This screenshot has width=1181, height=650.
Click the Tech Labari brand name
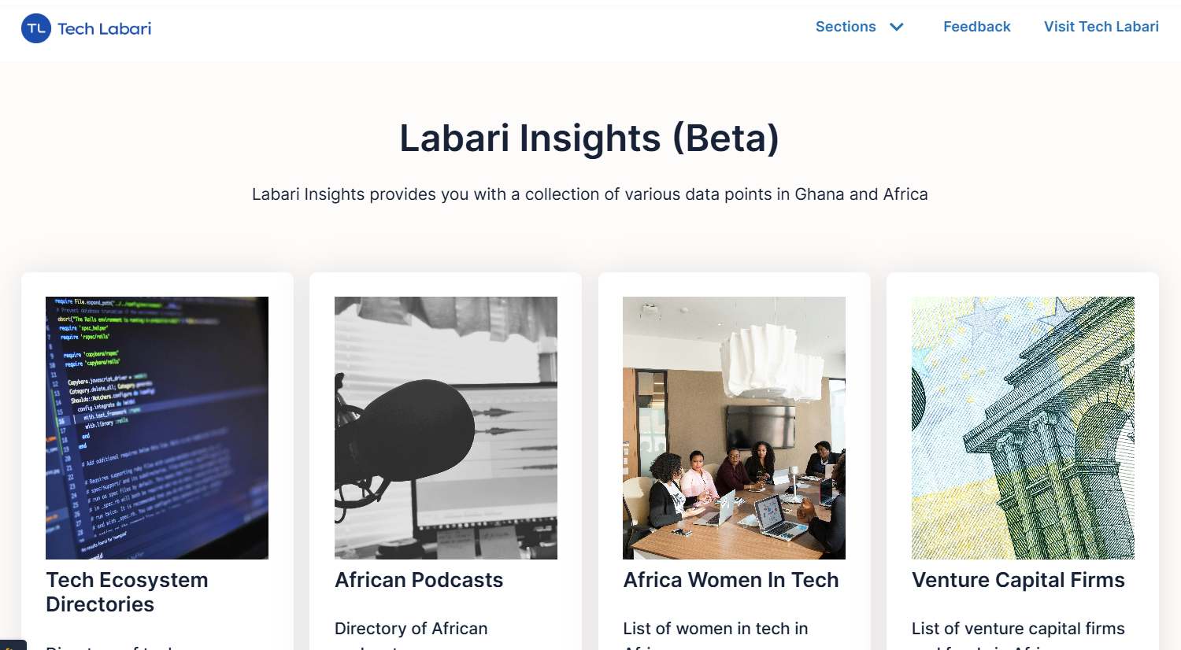104,29
